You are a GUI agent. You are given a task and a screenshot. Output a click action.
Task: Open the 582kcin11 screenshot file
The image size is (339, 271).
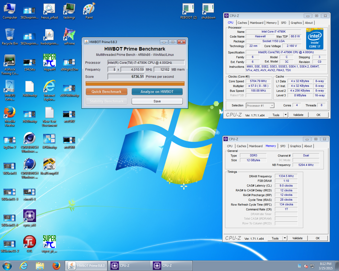10,168
